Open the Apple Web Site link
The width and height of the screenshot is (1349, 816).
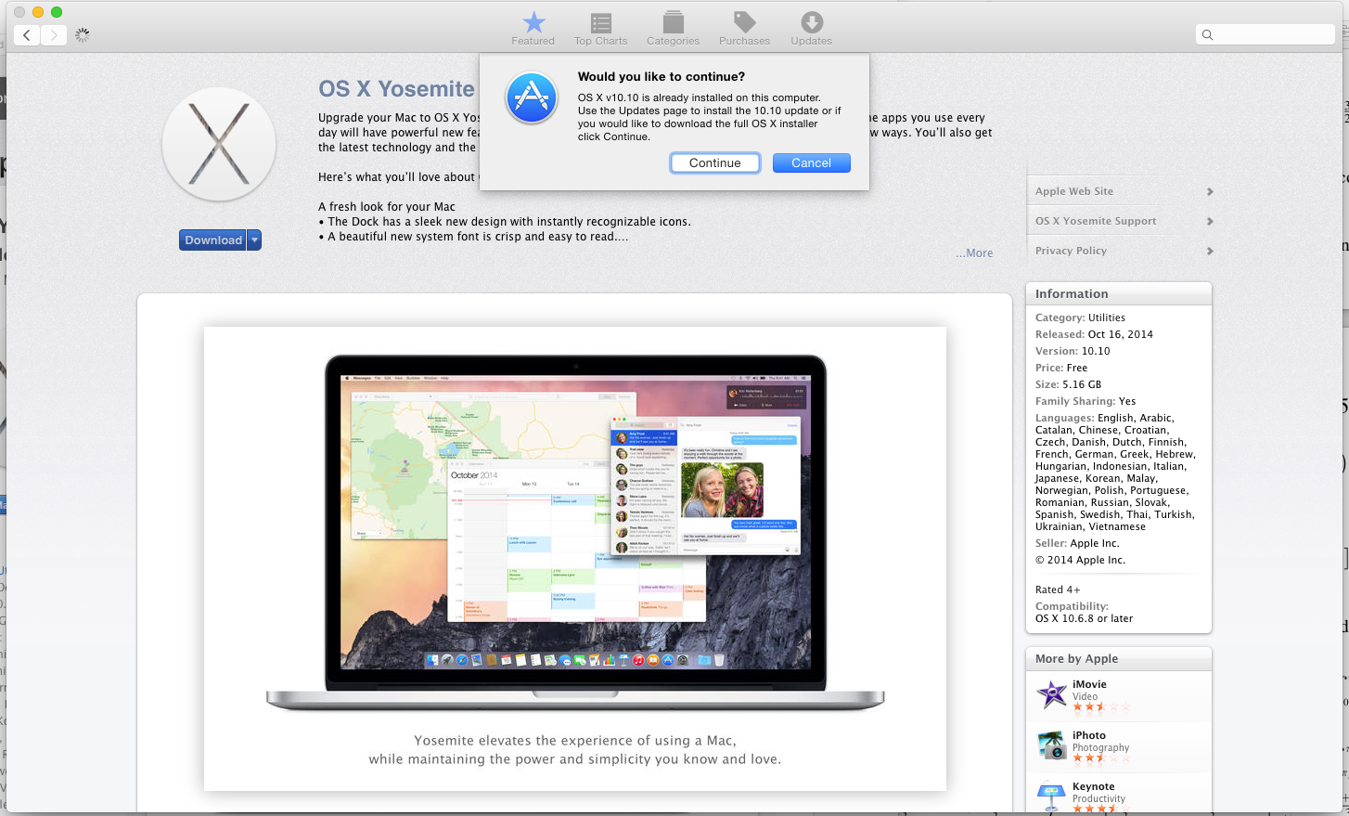tap(1074, 191)
